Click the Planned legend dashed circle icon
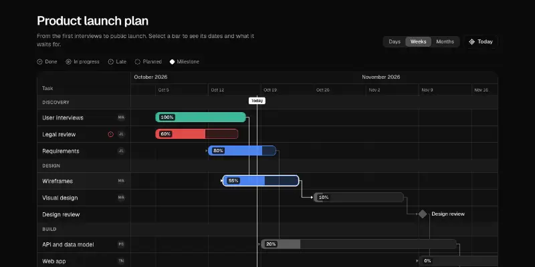The width and height of the screenshot is (535, 267). pos(138,61)
